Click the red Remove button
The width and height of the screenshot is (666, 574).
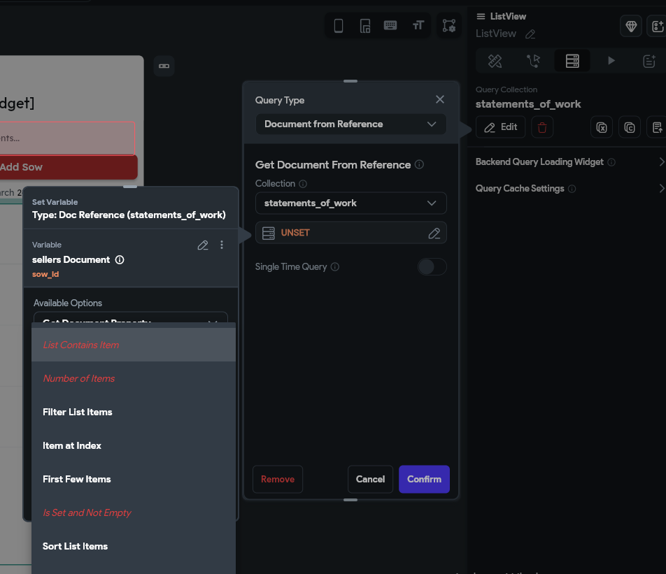(x=278, y=480)
